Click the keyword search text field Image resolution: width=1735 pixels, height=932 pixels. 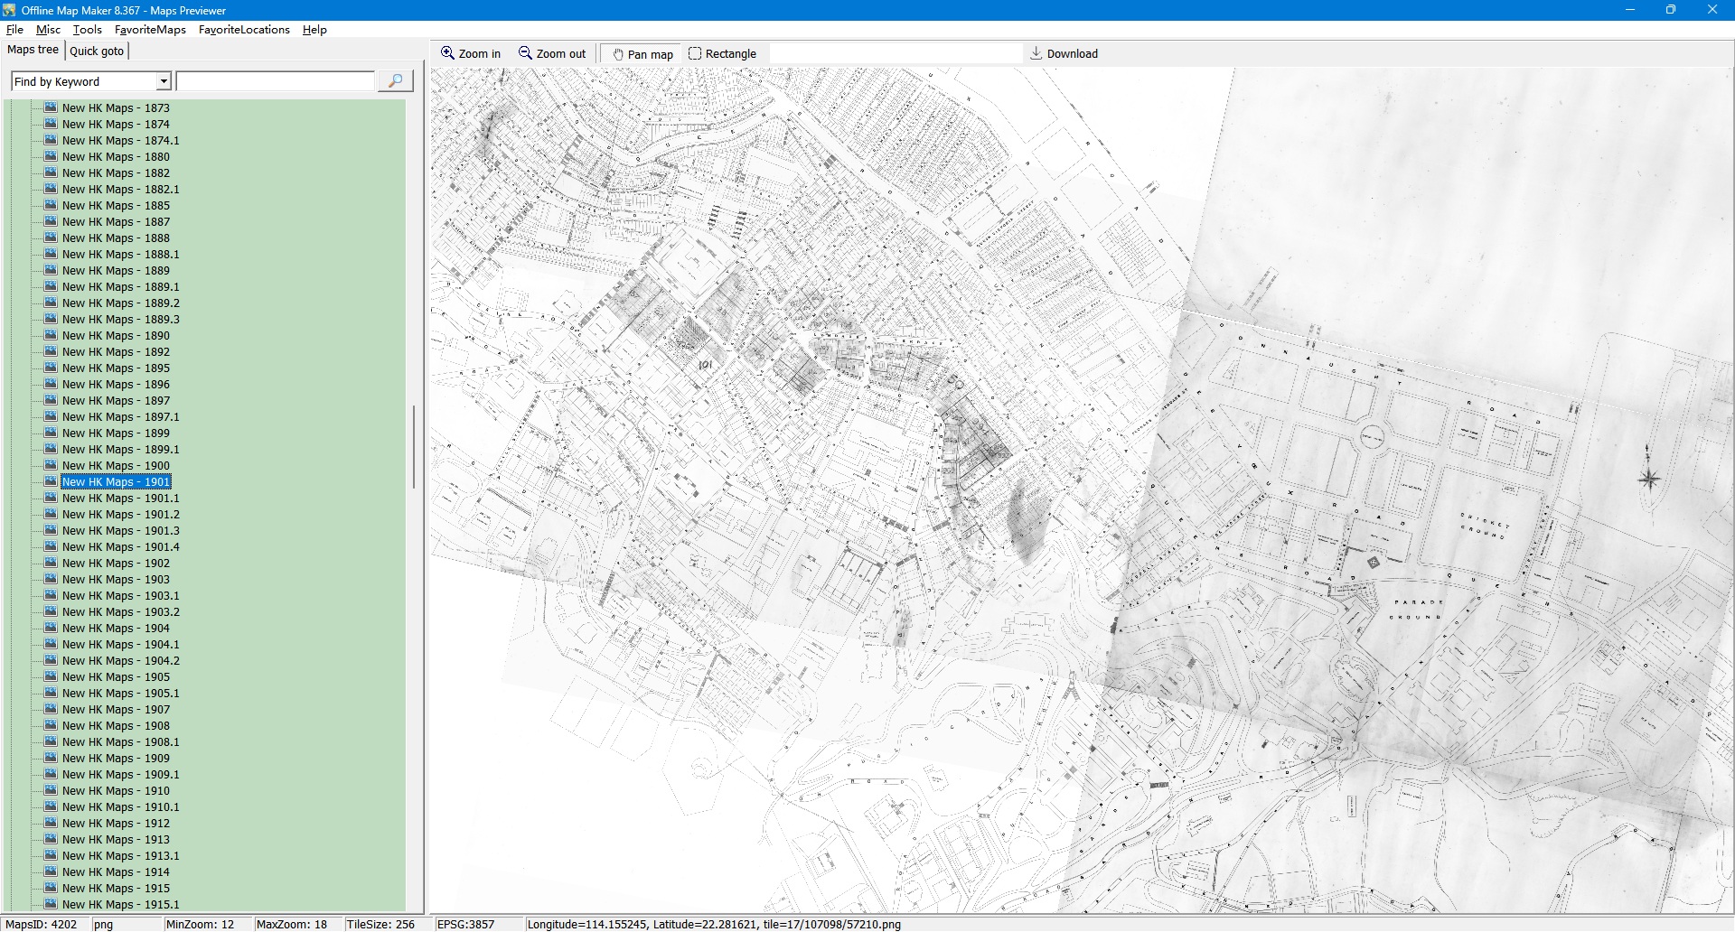[x=276, y=81]
